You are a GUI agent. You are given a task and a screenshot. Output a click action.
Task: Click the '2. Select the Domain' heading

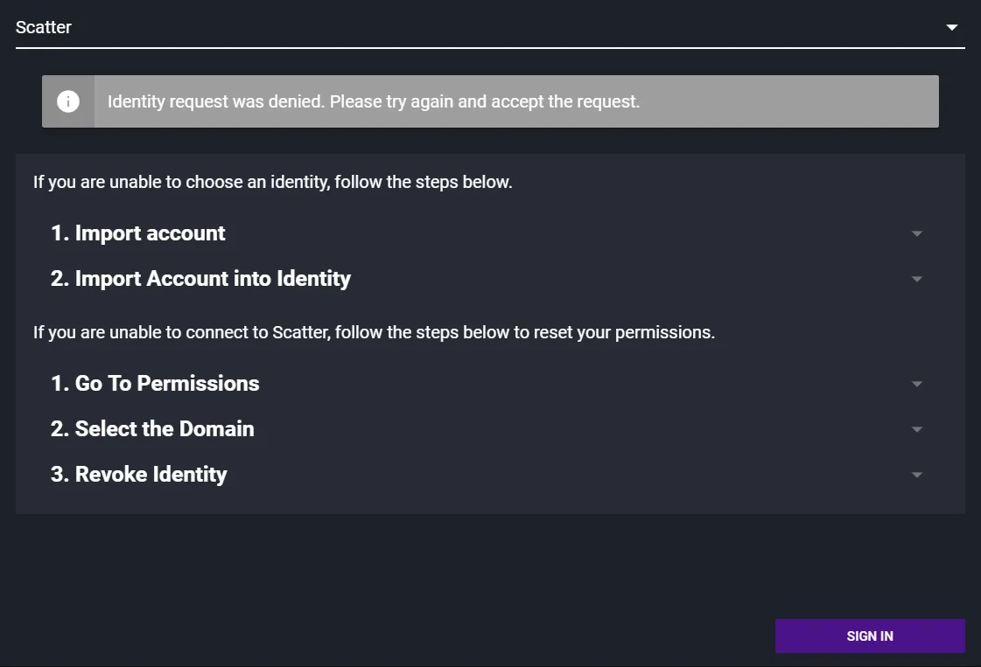point(152,429)
